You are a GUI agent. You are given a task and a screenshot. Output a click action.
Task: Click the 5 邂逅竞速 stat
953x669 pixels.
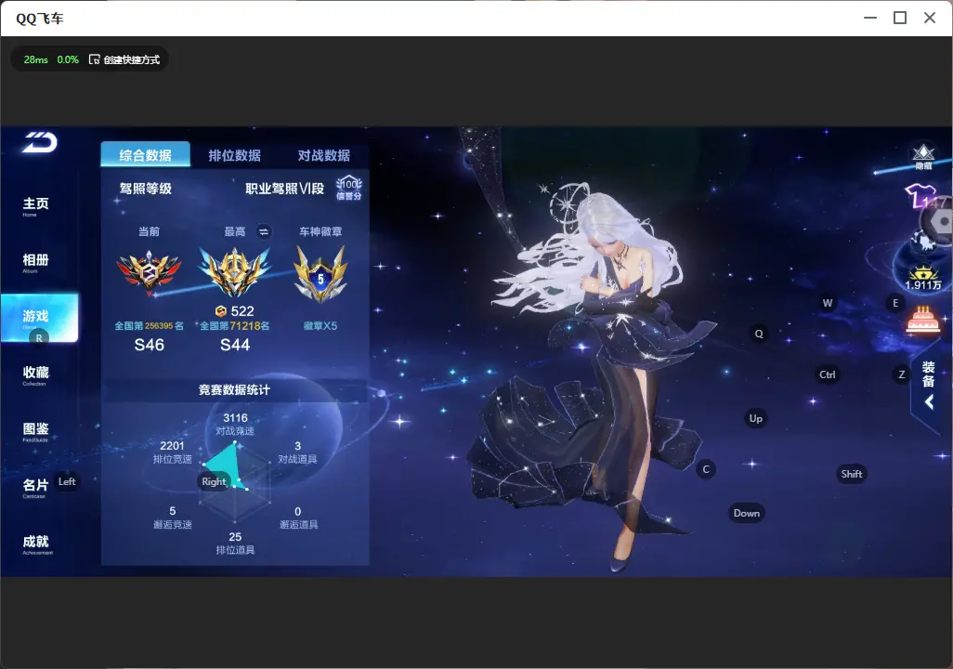[x=173, y=517]
